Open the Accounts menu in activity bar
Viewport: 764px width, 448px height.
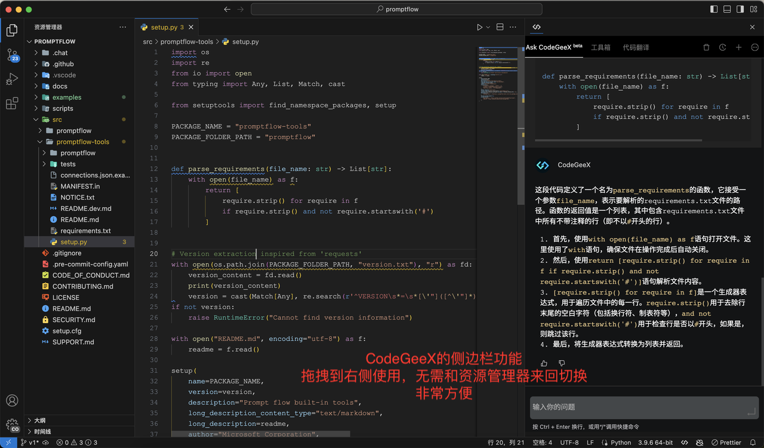tap(12, 400)
